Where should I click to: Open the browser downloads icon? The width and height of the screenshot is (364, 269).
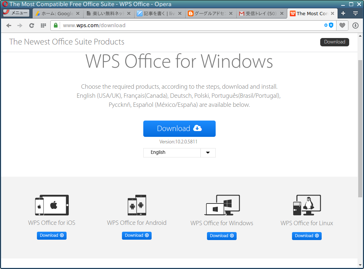click(355, 26)
